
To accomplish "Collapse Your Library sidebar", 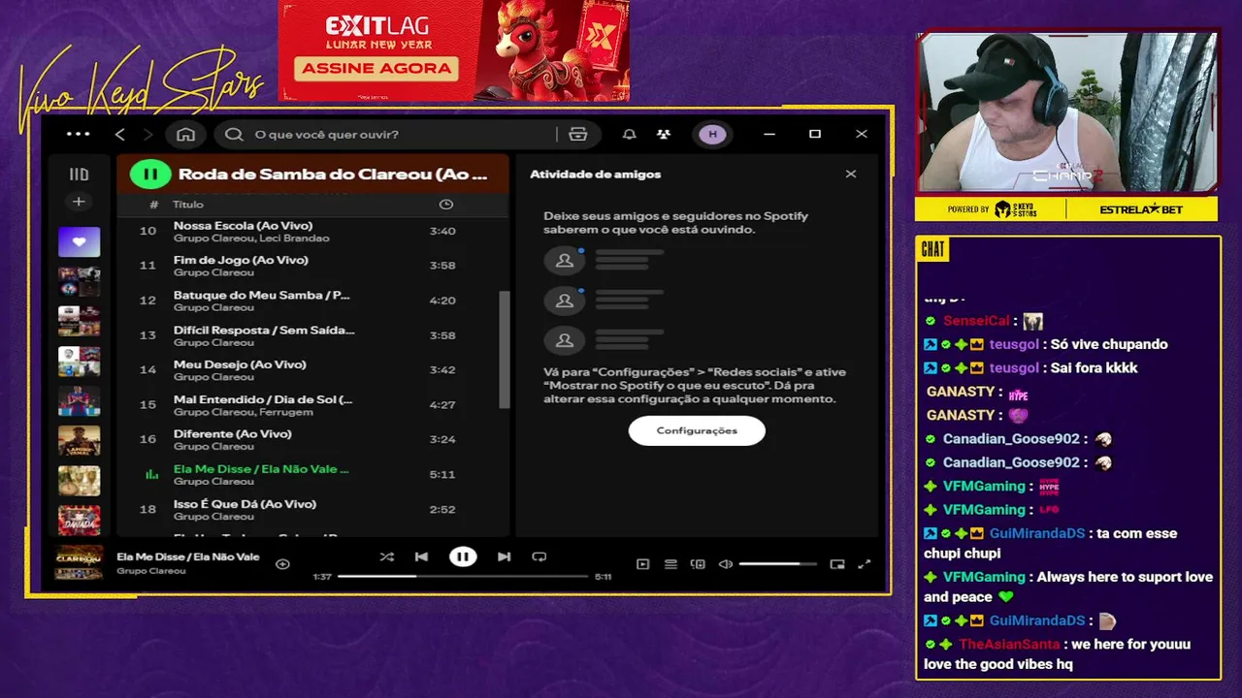I will pos(79,174).
